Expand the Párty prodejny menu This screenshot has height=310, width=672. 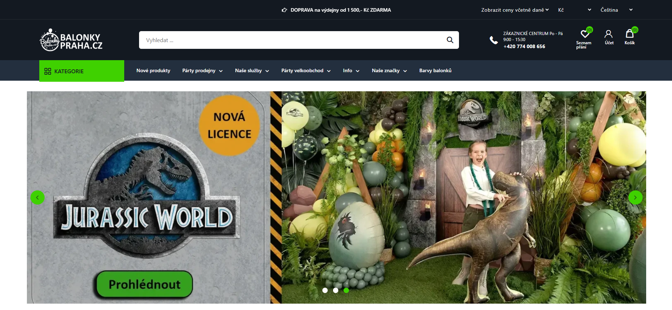[202, 71]
